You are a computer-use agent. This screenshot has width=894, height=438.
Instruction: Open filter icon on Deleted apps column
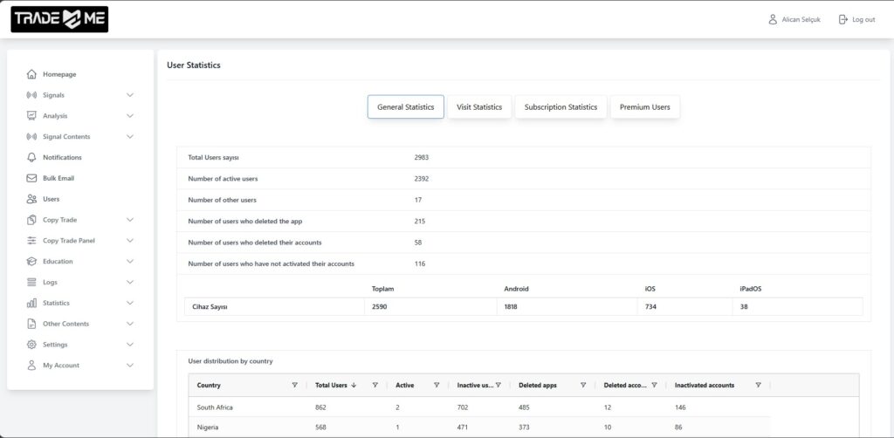click(x=579, y=385)
